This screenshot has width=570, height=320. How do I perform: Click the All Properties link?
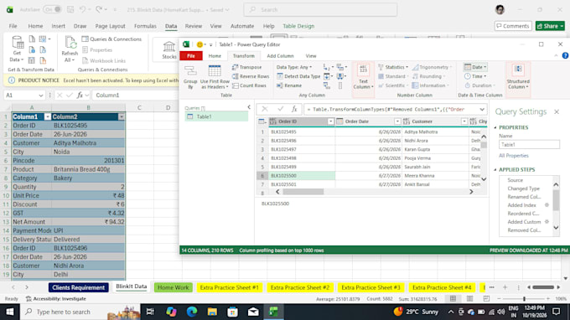click(514, 156)
